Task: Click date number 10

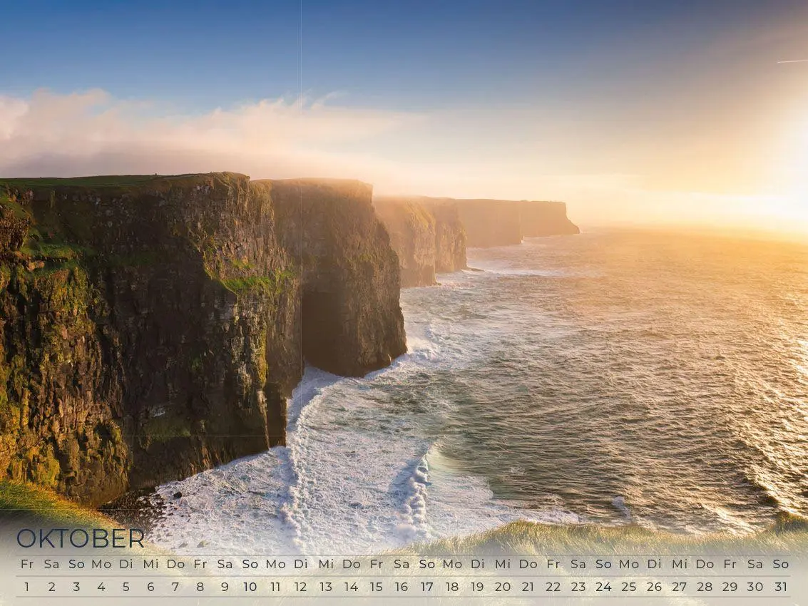Action: 250,587
